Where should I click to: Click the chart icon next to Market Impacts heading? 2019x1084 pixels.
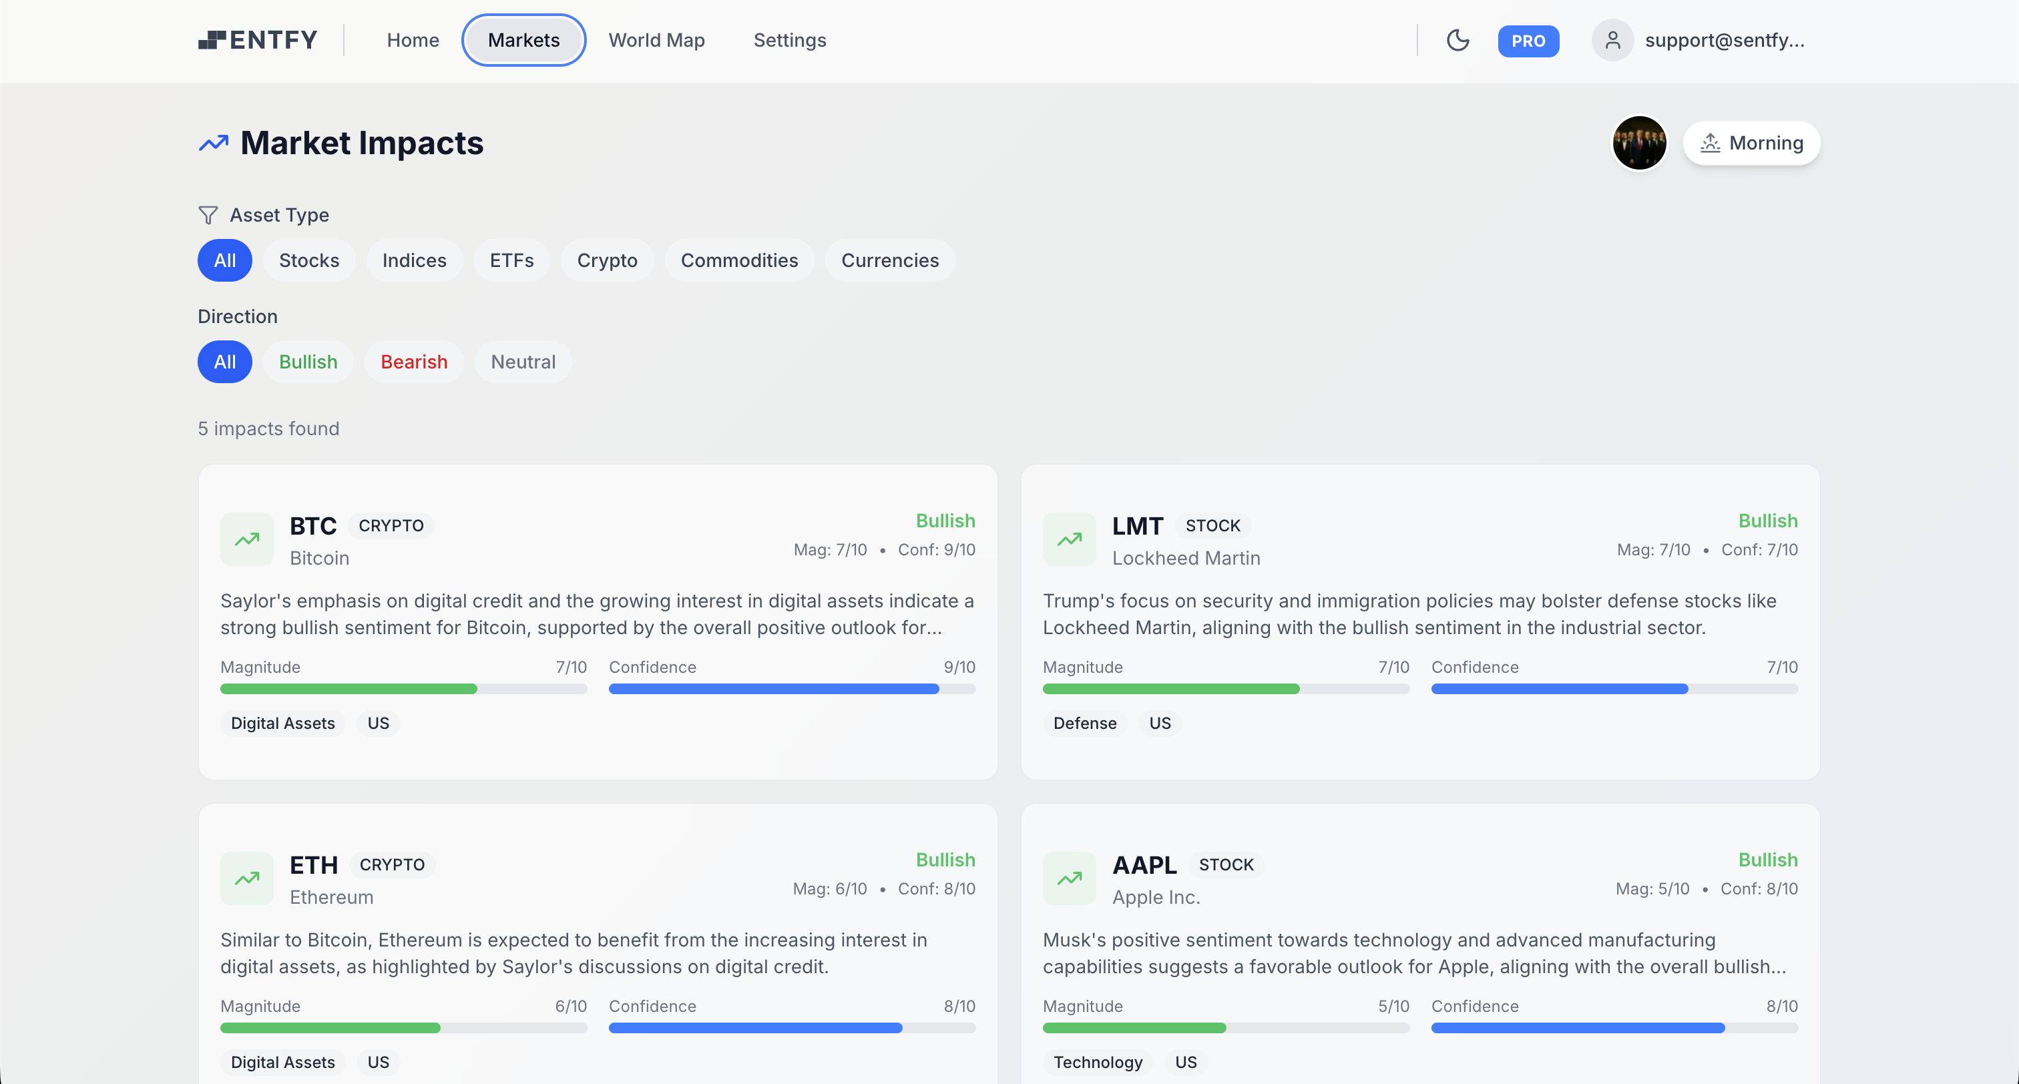212,143
